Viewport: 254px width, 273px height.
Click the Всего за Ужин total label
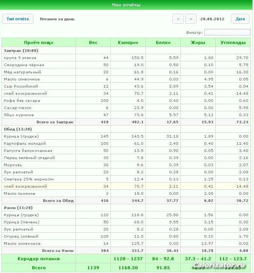coord(58,250)
